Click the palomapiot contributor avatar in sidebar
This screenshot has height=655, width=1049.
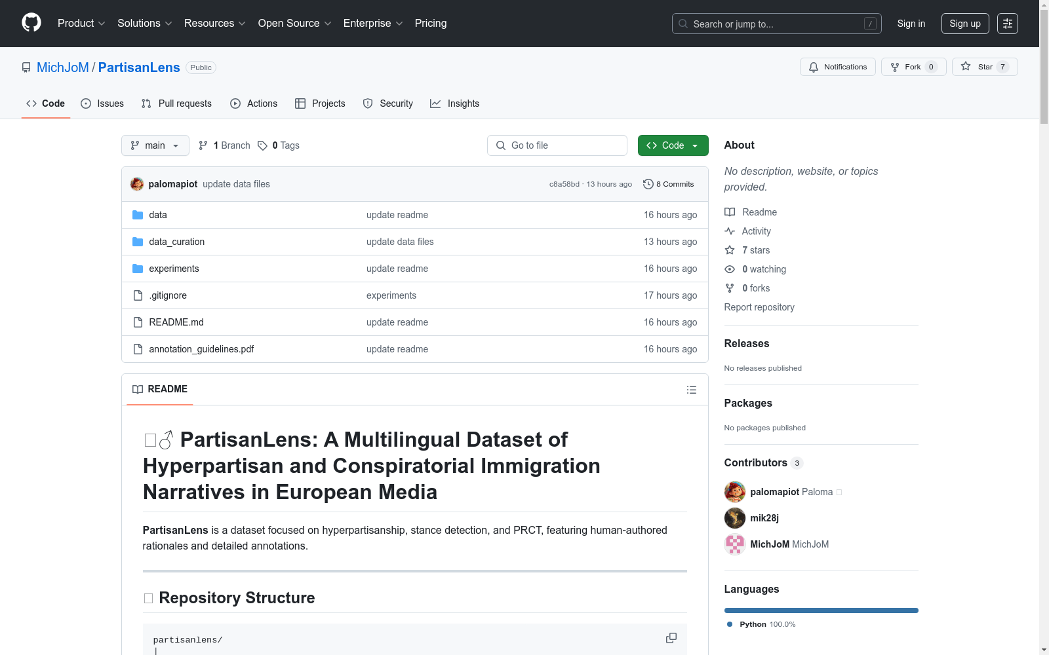(x=735, y=492)
